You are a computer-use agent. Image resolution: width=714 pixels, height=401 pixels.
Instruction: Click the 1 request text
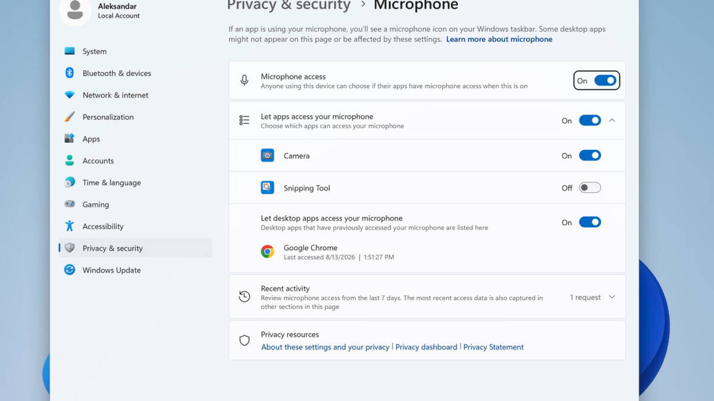[x=585, y=297]
